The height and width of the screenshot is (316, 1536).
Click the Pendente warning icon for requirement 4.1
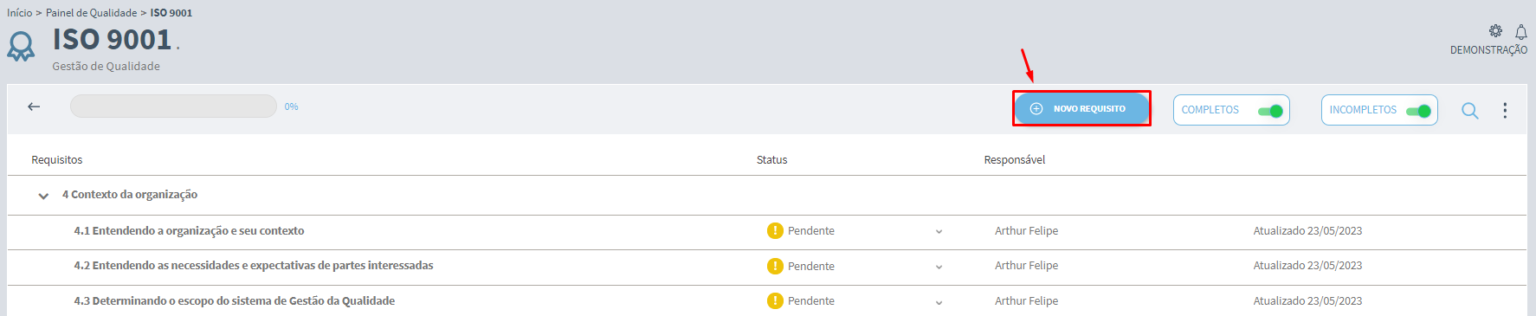click(775, 230)
